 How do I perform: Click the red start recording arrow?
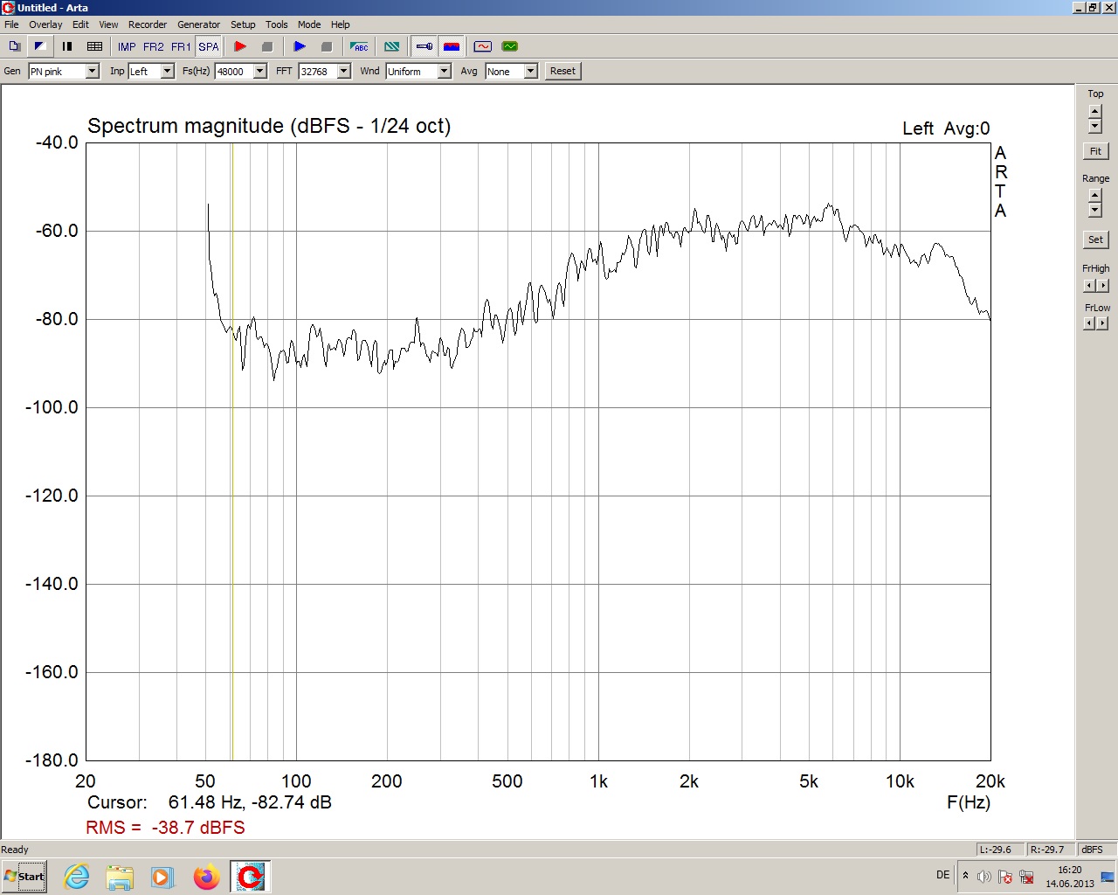click(x=240, y=46)
